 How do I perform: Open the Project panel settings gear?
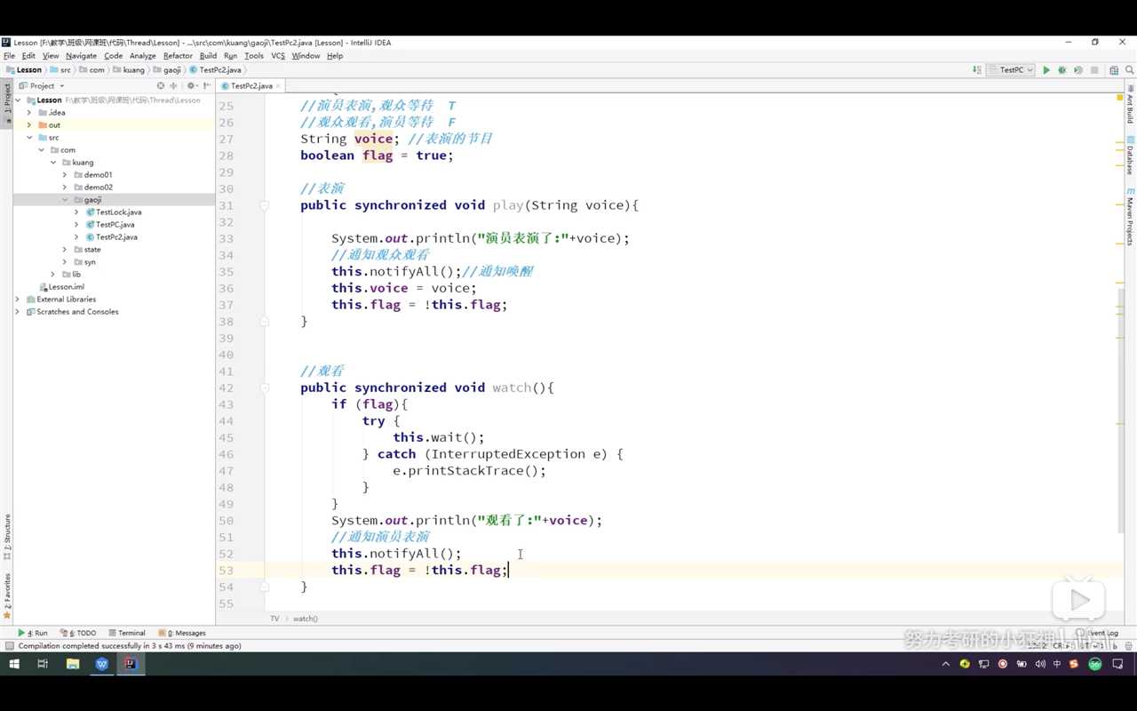click(192, 86)
